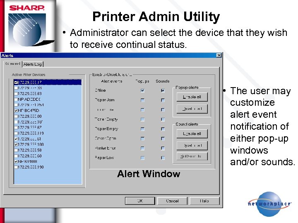Enable Toner Empty popup checkbox
The width and height of the screenshot is (298, 223).
pos(142,119)
